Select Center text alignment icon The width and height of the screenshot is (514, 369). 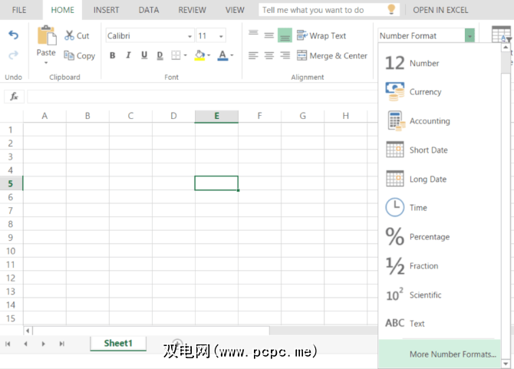[x=269, y=55]
